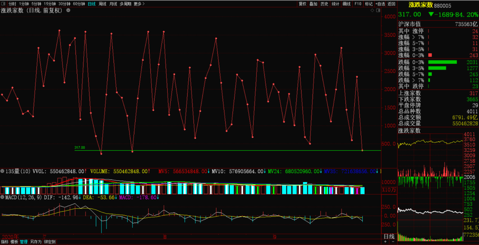Click the 涨跌家数 title in quote panel
Image resolution: width=479 pixels, height=245 pixels.
click(421, 5)
